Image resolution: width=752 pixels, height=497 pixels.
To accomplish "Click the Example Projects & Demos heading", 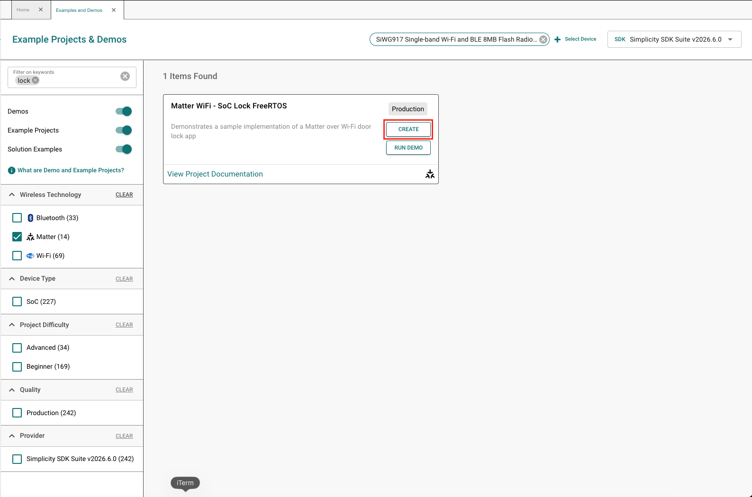I will [x=69, y=39].
